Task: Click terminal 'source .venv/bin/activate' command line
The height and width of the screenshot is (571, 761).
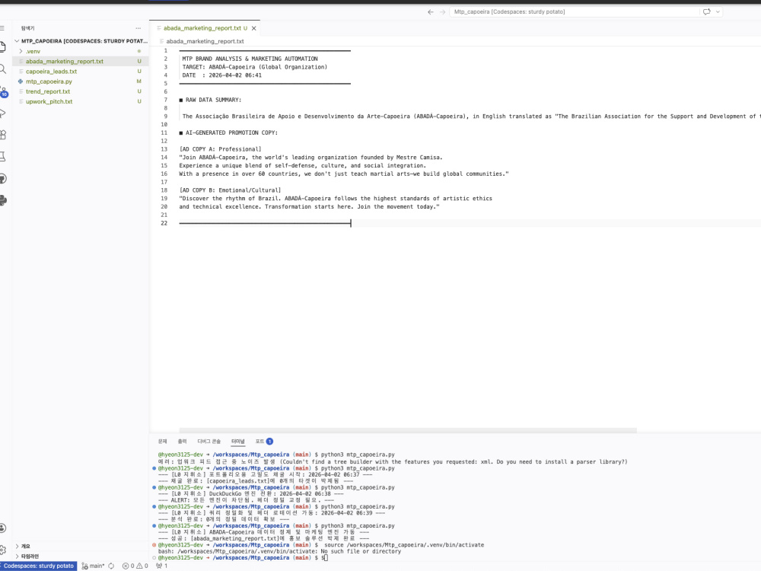Action: 321,545
